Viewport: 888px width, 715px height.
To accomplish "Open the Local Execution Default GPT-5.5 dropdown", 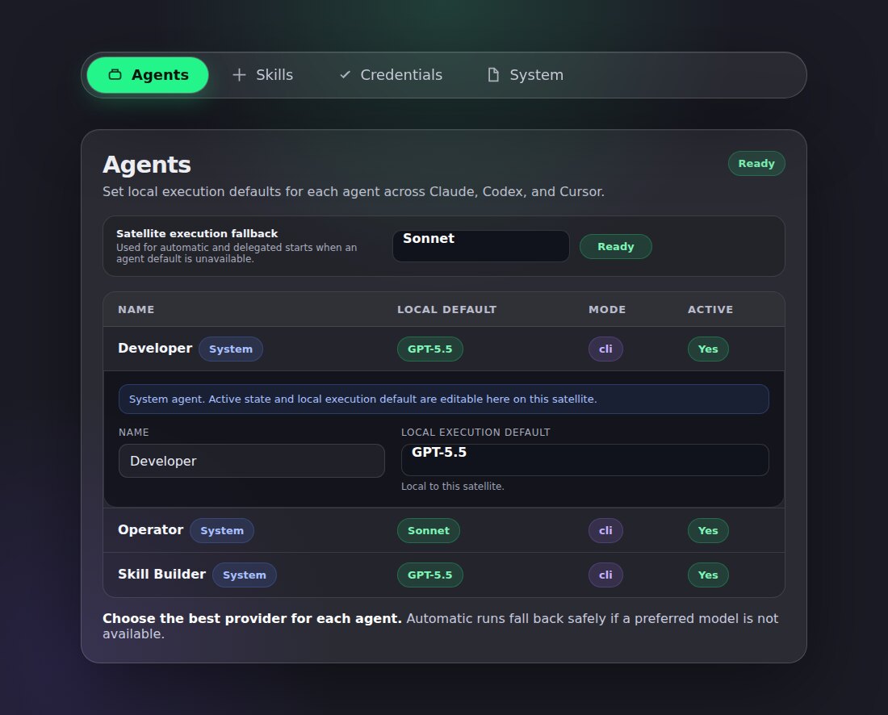I will click(585, 460).
